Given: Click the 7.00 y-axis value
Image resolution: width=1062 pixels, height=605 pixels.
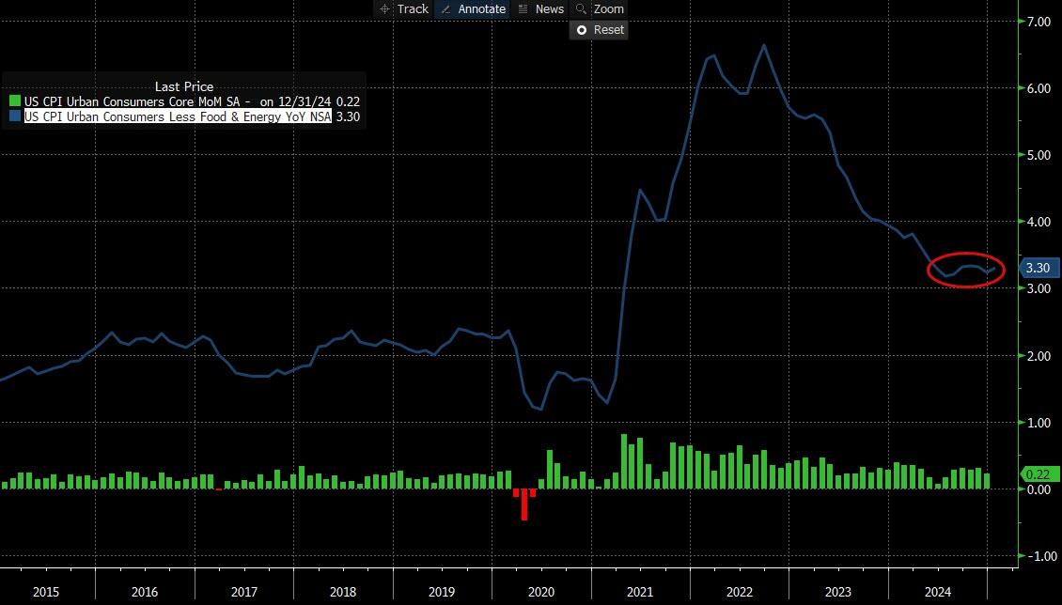Looking at the screenshot, I should coord(1038,22).
